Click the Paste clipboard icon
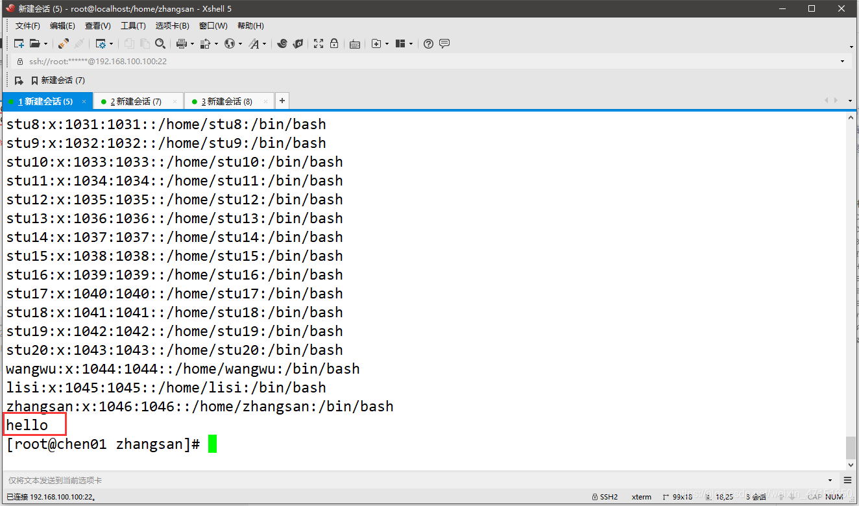 tap(144, 43)
